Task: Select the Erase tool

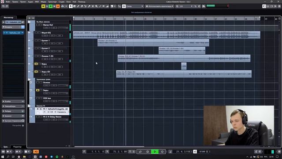Action: point(82,6)
